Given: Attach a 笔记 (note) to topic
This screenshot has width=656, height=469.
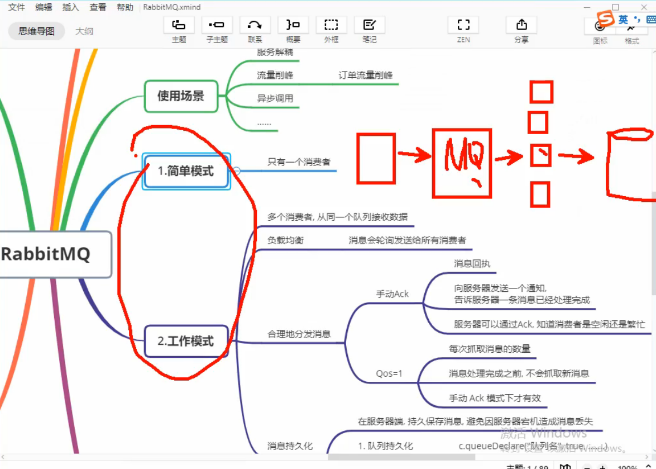Looking at the screenshot, I should pyautogui.click(x=369, y=29).
